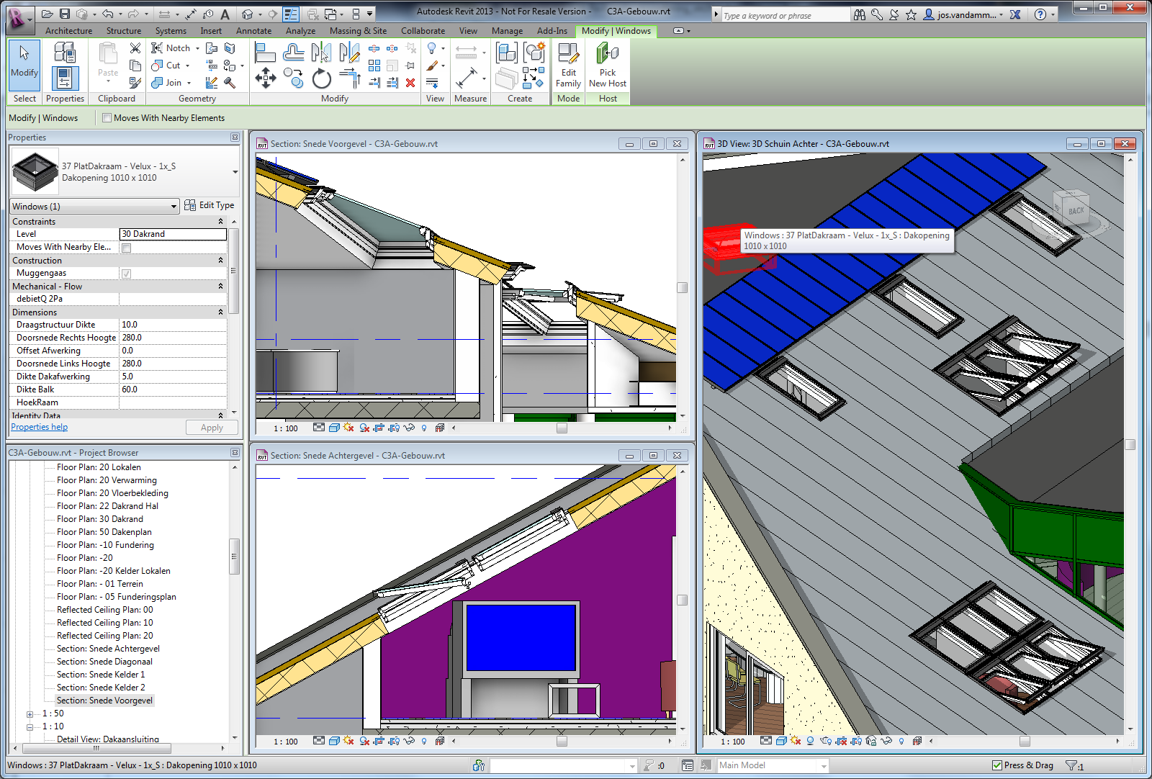Click the Level value field 30 Dakrand

click(173, 234)
